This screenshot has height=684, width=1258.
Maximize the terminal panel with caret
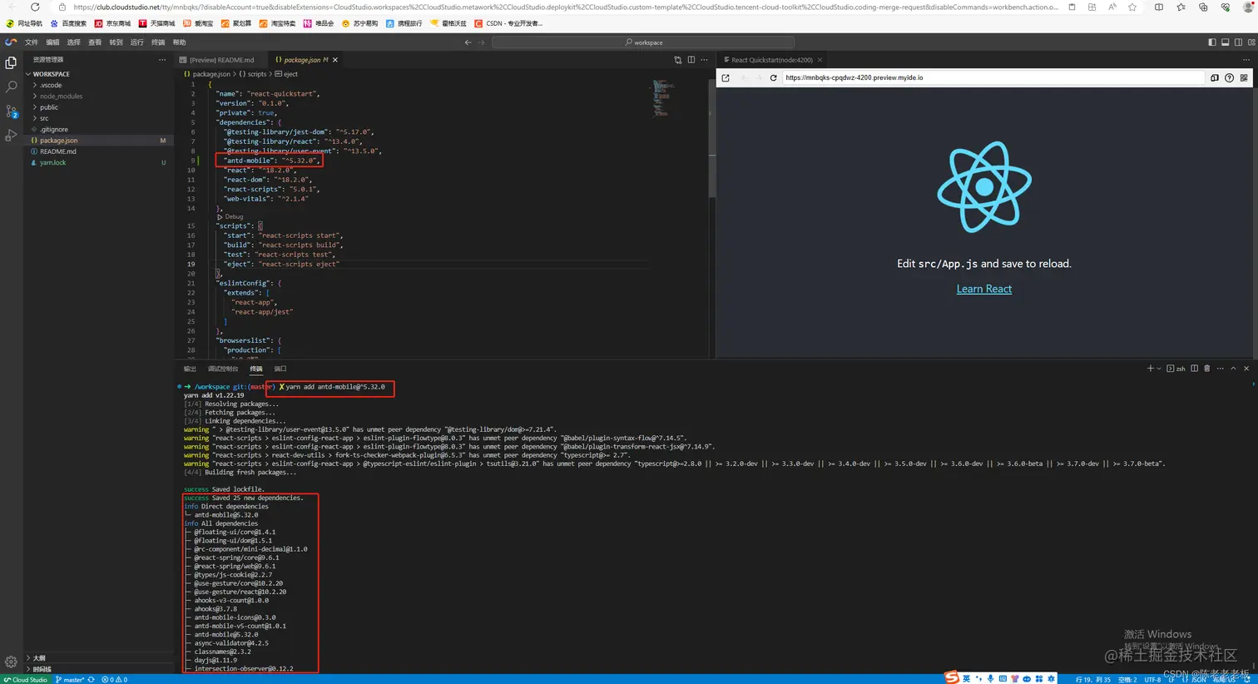coord(1233,369)
